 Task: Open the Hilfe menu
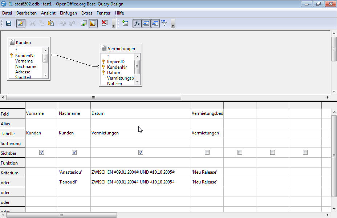click(119, 13)
